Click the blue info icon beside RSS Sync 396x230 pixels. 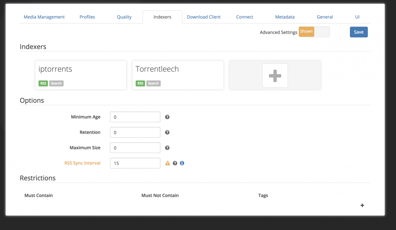182,163
